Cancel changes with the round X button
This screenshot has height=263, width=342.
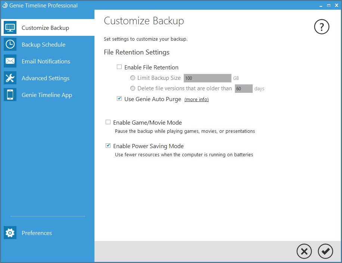pos(304,251)
